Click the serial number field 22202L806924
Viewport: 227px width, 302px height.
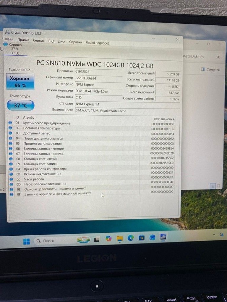[98, 78]
